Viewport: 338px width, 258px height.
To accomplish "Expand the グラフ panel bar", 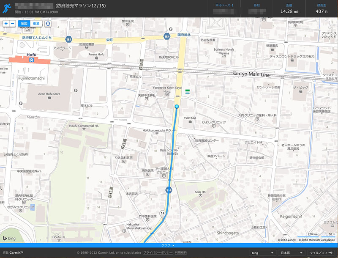I will click(169, 245).
